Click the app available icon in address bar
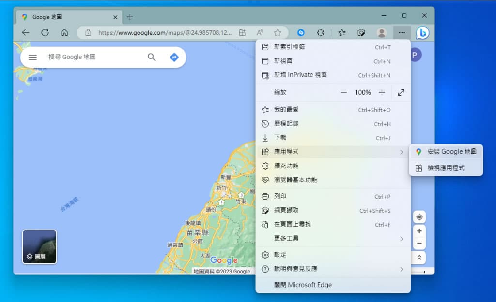Screen dimensions: 496x302 (242, 32)
